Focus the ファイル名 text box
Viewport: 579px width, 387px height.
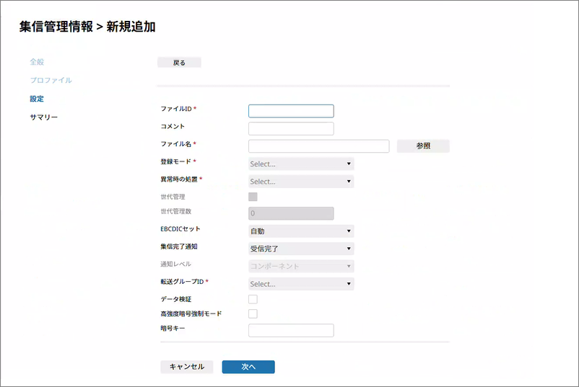click(x=318, y=146)
